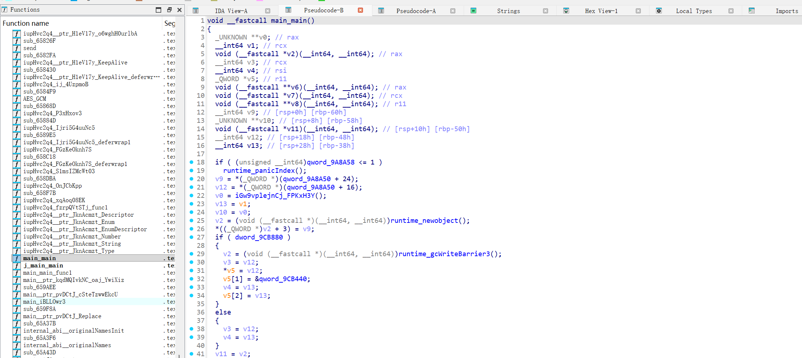Click the function icon beside main_main_func1
The image size is (802, 358).
[17, 273]
